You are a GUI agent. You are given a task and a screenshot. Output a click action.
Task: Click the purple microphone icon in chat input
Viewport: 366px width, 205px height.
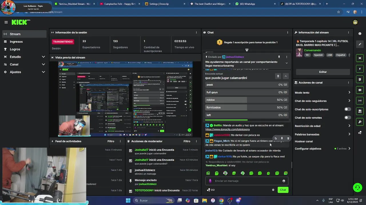coord(210,181)
